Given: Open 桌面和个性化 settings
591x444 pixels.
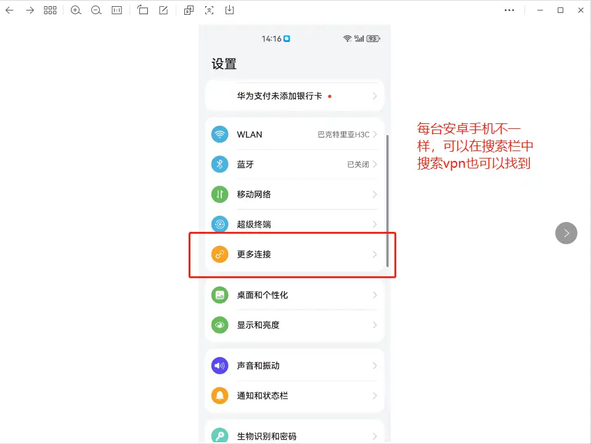Looking at the screenshot, I should [x=295, y=295].
